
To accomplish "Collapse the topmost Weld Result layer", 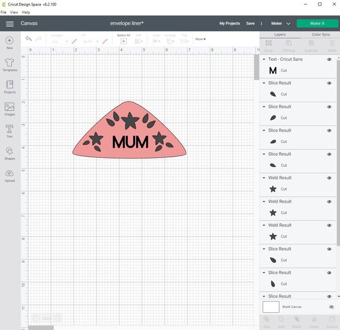I will point(264,178).
